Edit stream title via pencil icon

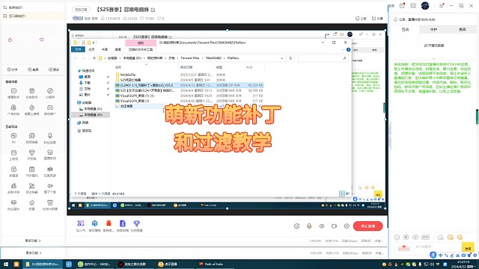tap(153, 10)
